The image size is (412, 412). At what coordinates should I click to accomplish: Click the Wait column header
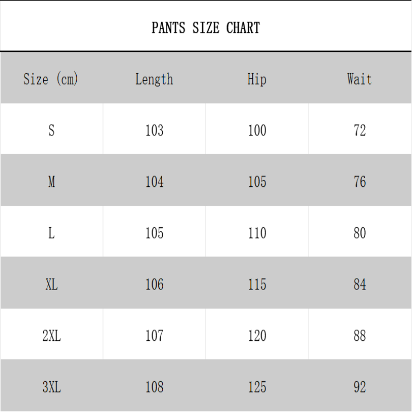[x=359, y=79]
